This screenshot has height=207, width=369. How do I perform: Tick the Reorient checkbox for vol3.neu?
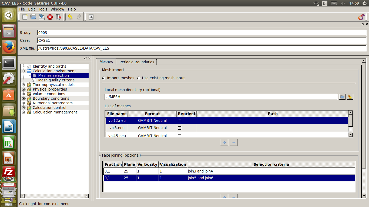tap(180, 128)
